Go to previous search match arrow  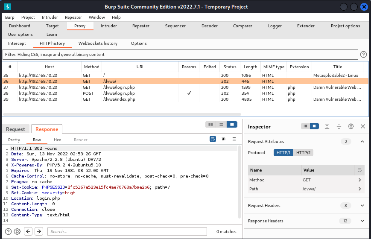[x=28, y=231]
